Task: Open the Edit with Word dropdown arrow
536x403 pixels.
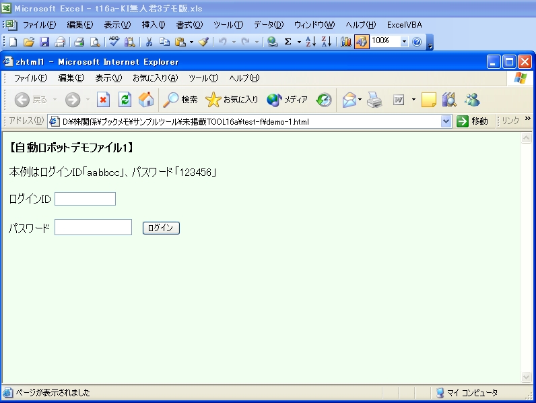Action: 413,100
